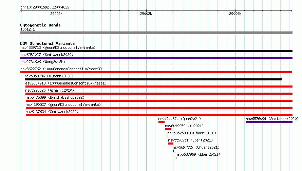Click the short red nsv6019959 bar

[168, 129]
